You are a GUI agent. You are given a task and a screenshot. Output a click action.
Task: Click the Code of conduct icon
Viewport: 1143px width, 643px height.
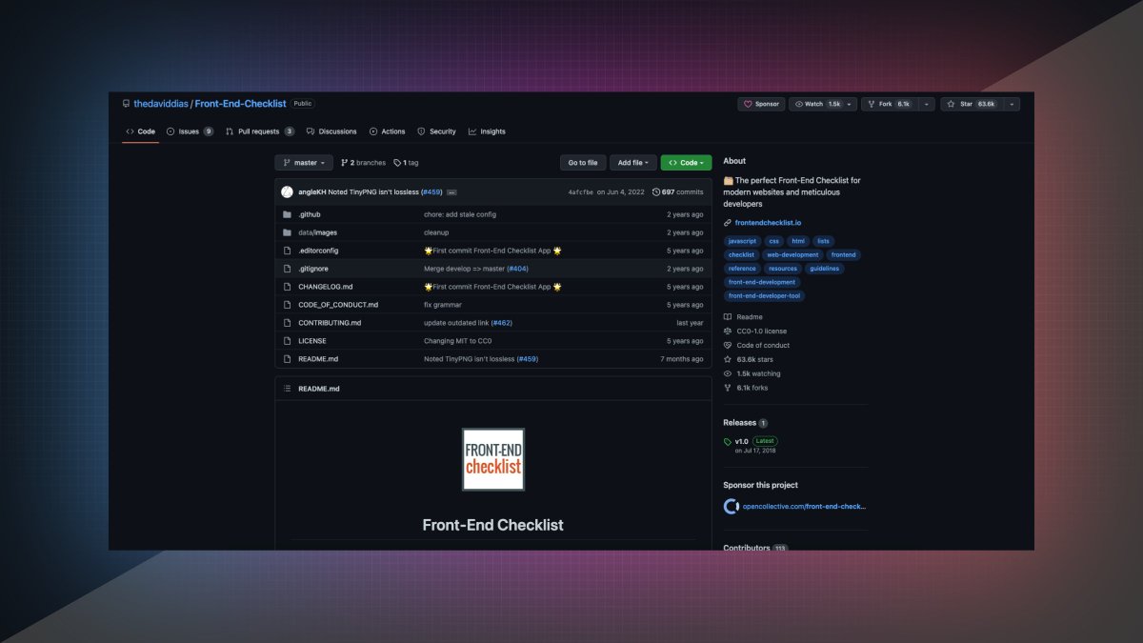[728, 345]
